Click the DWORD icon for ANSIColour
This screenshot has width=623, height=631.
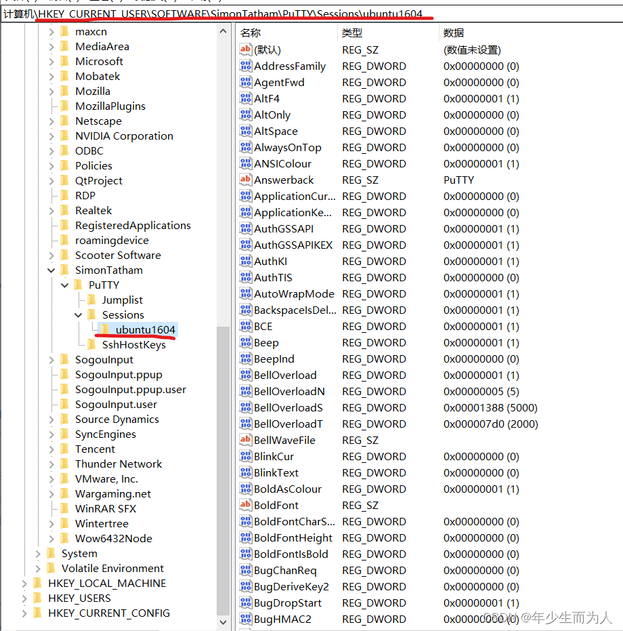click(245, 163)
